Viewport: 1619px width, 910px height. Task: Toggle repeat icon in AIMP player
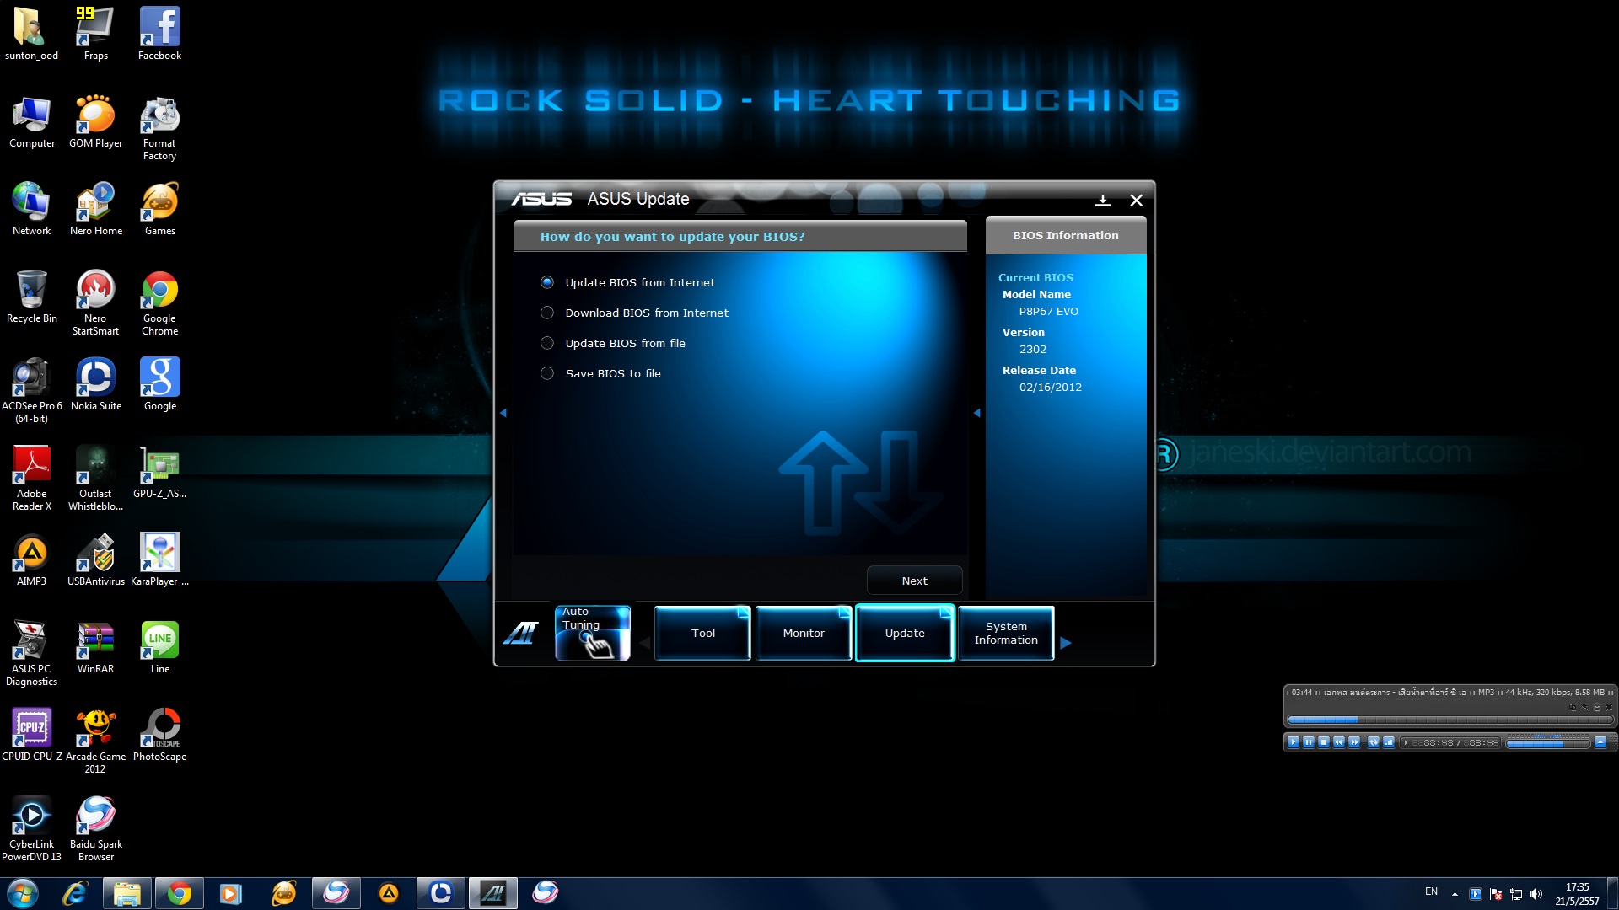pos(1374,742)
